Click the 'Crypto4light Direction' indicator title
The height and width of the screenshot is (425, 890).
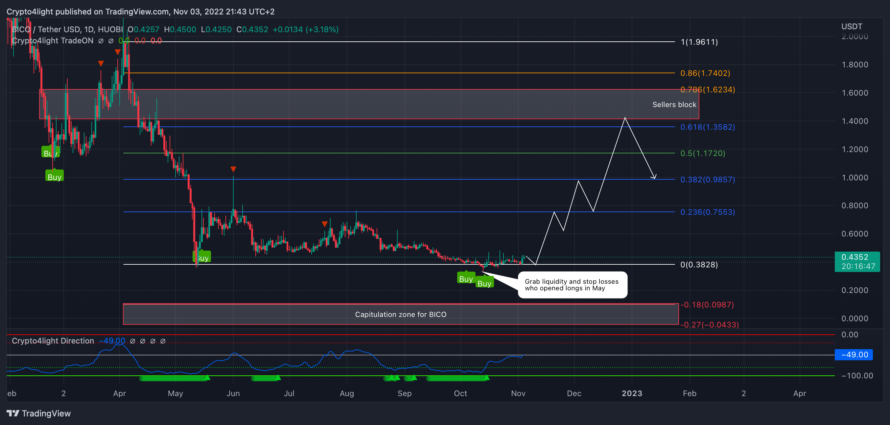pos(53,341)
